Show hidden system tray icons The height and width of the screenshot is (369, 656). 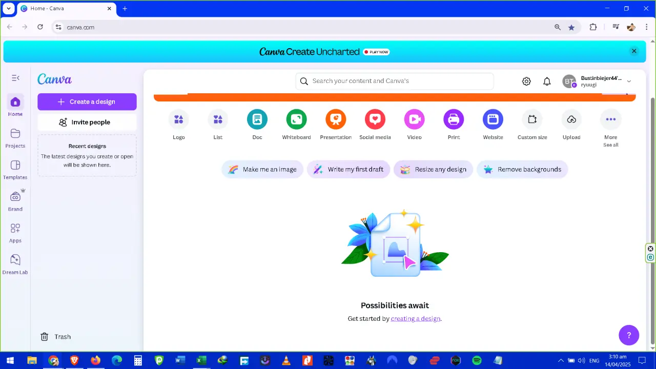coord(560,361)
